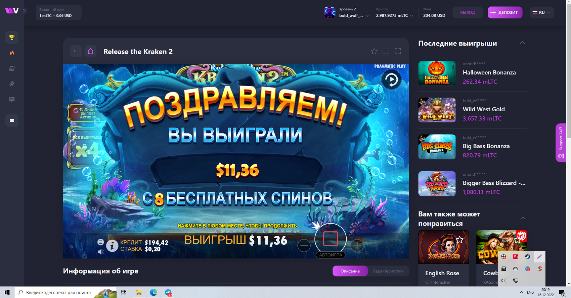Image resolution: width=571 pixels, height=298 pixels.
Task: Open the trophy tournaments sidebar icon
Action: 12,37
